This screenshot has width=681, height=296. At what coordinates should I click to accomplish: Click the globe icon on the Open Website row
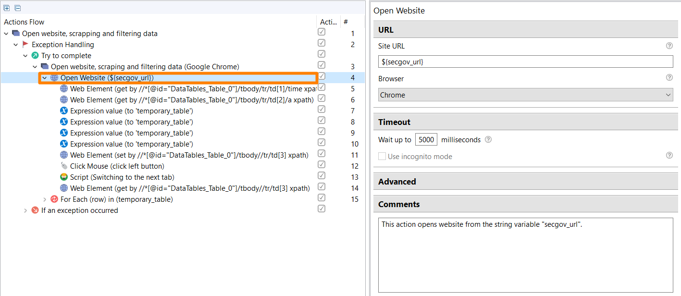tap(54, 78)
